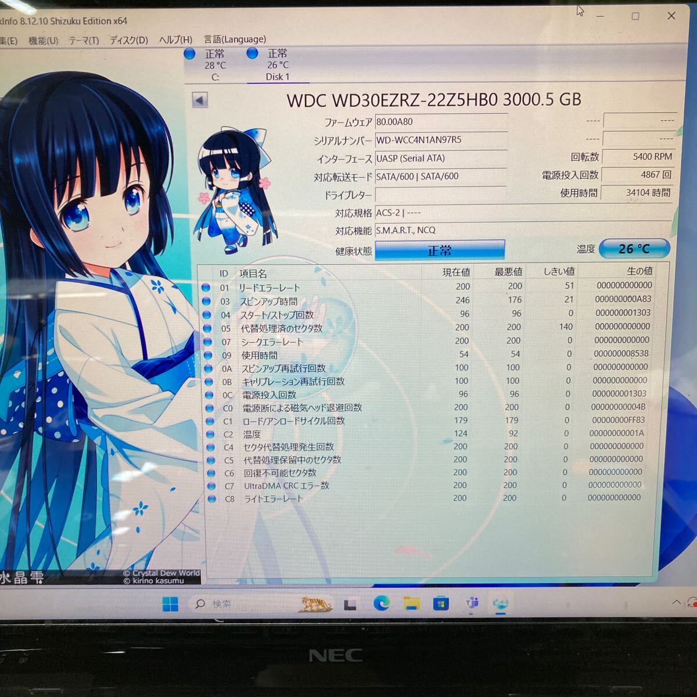Viewport: 697px width, 697px height.
Task: Click status dot for C8 Write Error Rate
Action: (x=212, y=498)
